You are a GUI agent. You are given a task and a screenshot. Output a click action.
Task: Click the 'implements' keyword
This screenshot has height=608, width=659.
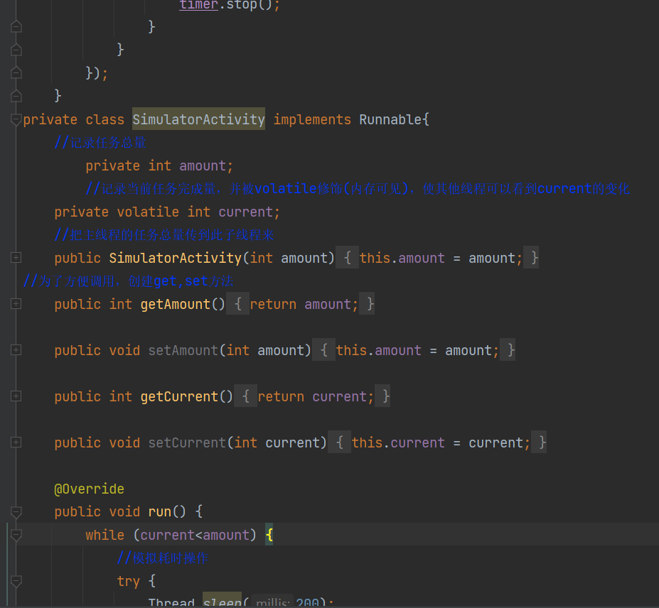pos(312,119)
